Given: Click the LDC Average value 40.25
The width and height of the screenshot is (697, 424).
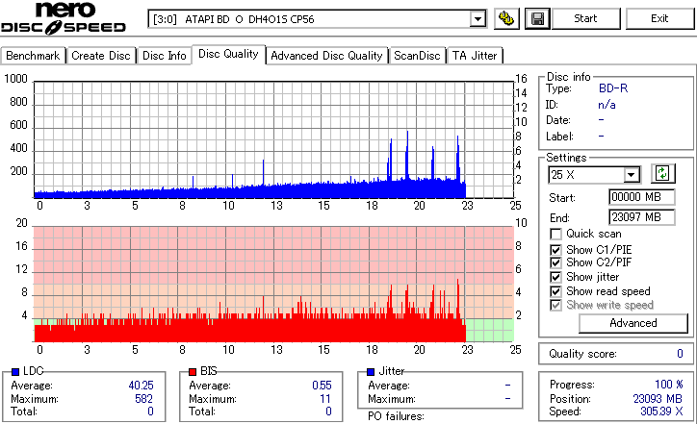Looking at the screenshot, I should [x=141, y=386].
